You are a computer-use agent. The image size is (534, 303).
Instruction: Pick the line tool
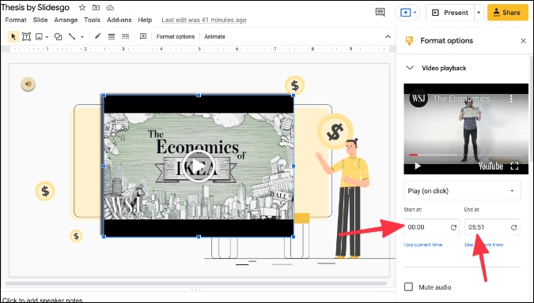71,36
